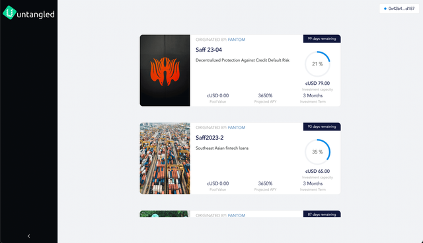
Task: Click the 99 days remaining badge
Action: [322, 38]
